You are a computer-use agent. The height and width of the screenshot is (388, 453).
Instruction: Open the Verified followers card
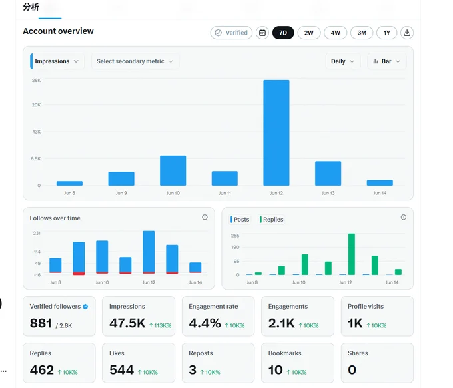59,316
